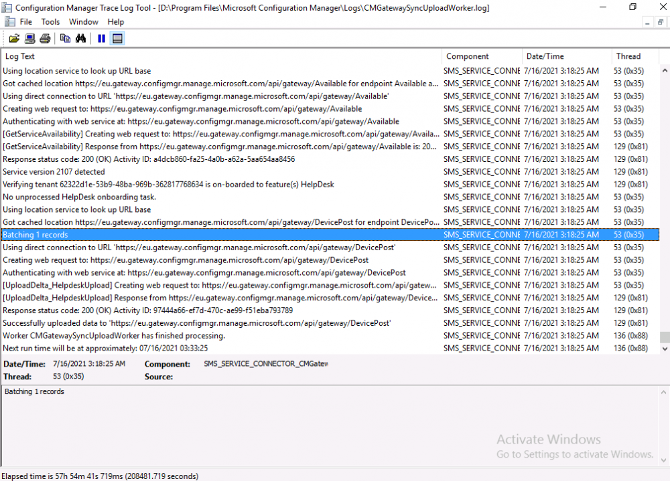670x481 pixels.
Task: Select 'Successfully uploaded data to' log row
Action: tap(330, 323)
